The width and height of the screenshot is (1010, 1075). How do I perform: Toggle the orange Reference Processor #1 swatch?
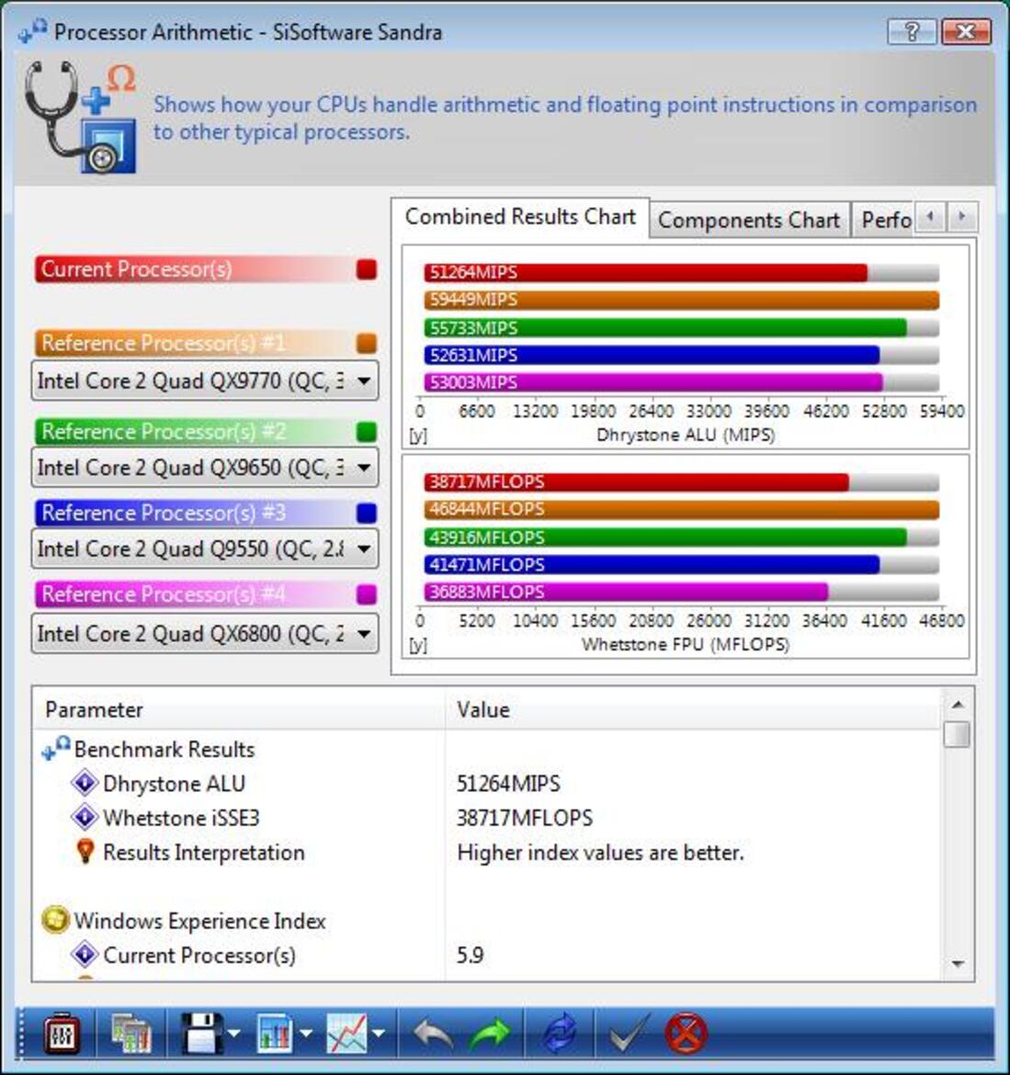tap(367, 343)
